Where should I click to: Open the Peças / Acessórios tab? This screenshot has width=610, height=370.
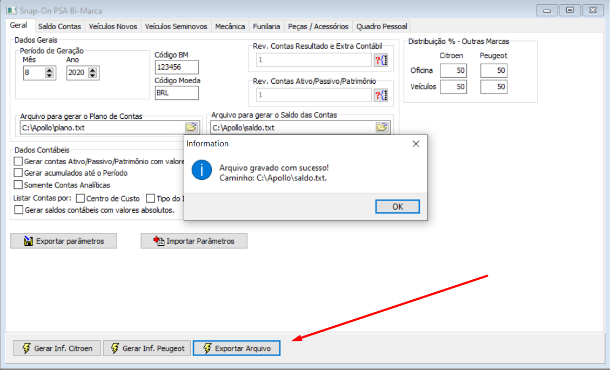(x=318, y=26)
